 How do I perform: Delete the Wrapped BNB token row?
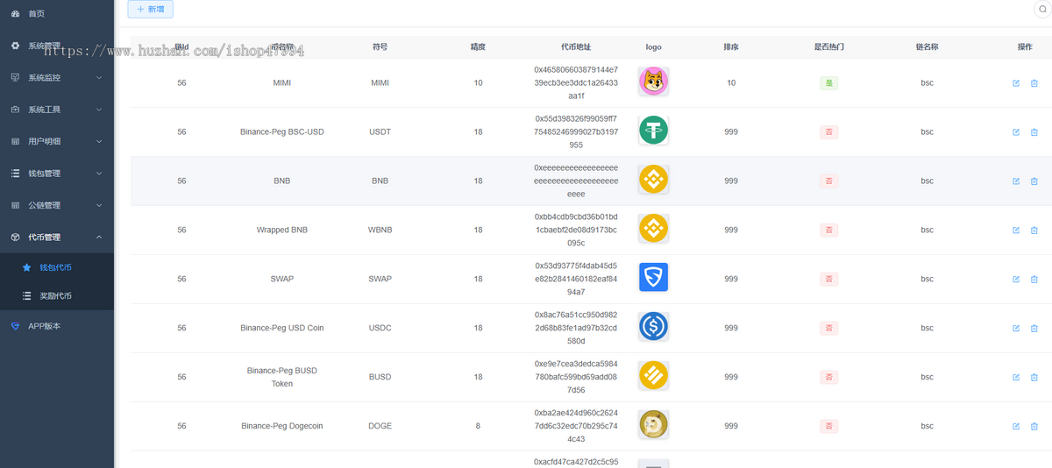(1034, 230)
